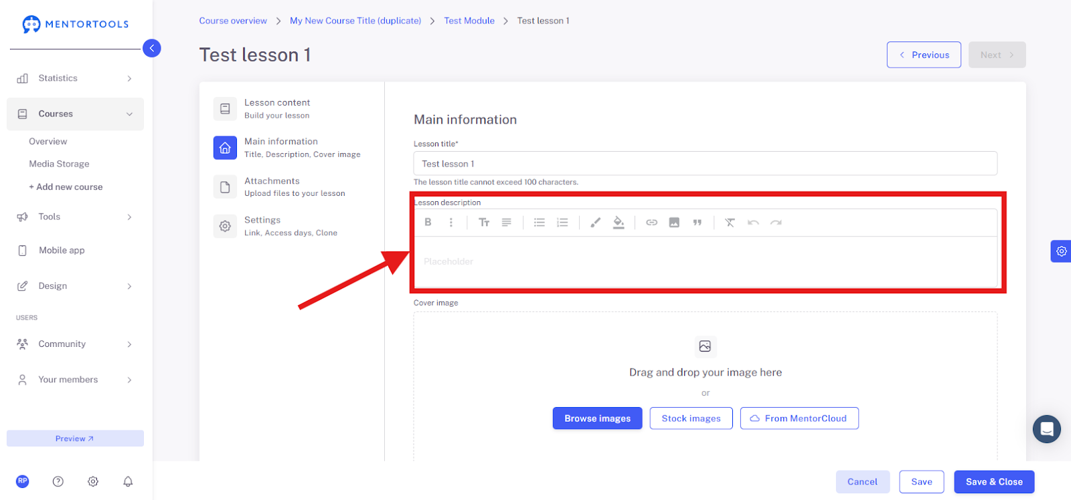Choose image From MentorCloud
Viewport: 1071px width, 500px height.
[799, 418]
